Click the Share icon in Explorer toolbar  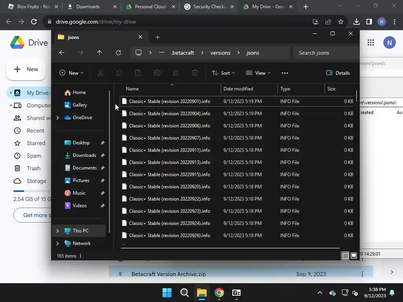[x=176, y=73]
